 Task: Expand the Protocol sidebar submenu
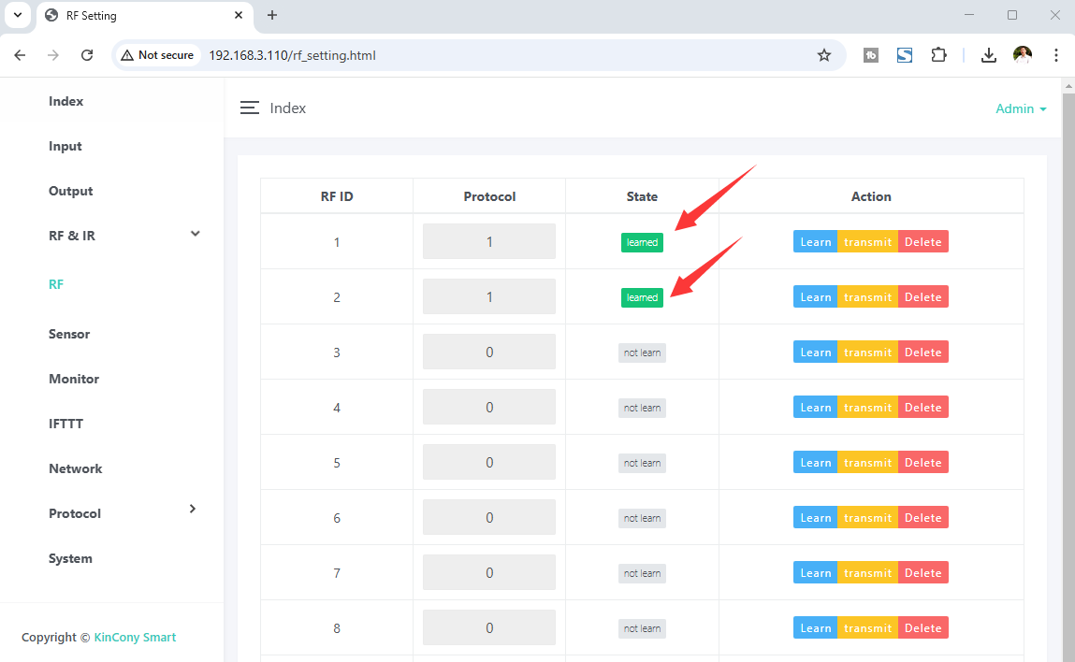[x=193, y=510]
